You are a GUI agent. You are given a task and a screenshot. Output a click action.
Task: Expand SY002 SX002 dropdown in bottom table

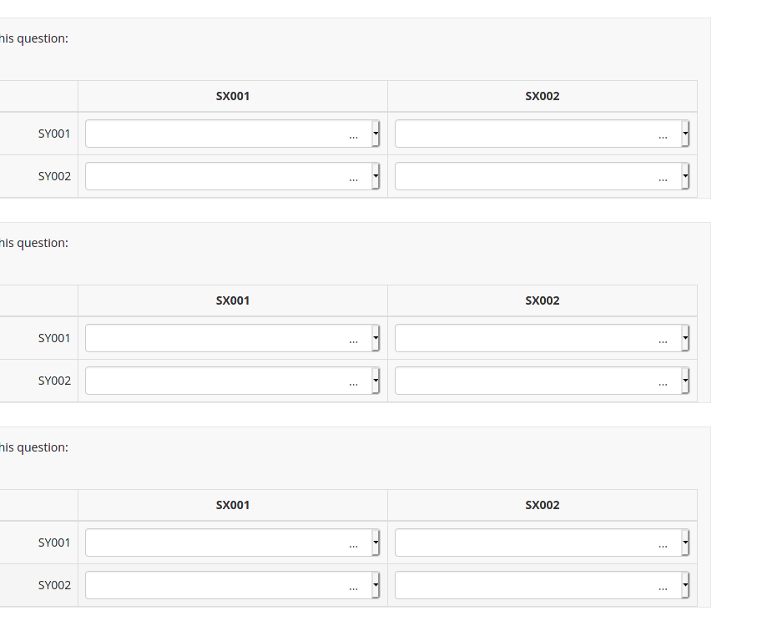pos(542,585)
